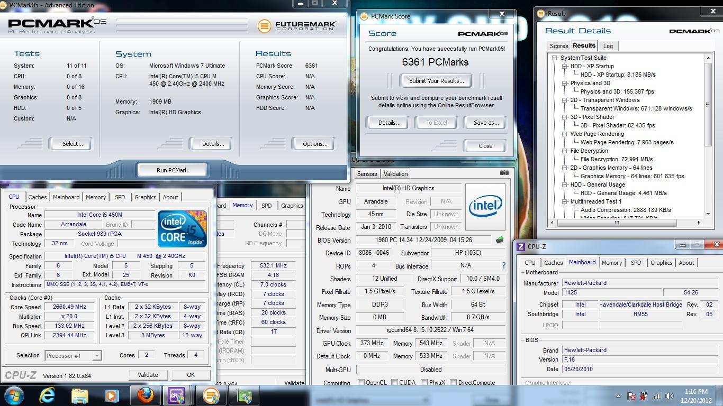Collapse HDD - XP Startup node
This screenshot has height=406, width=723.
564,66
